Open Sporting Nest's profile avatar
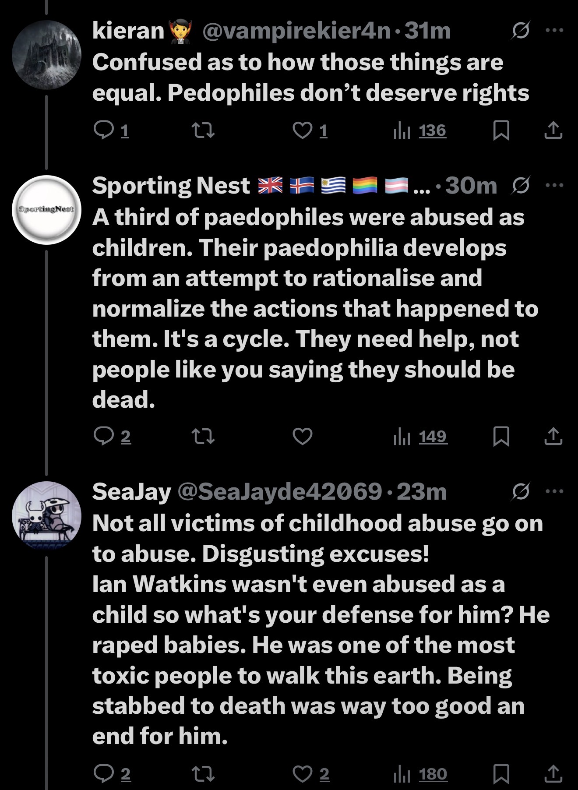Image resolution: width=578 pixels, height=790 pixels. (x=46, y=210)
